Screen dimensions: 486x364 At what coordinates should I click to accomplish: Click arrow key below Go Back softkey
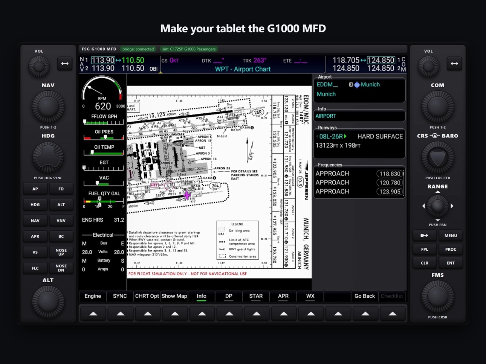point(365,313)
